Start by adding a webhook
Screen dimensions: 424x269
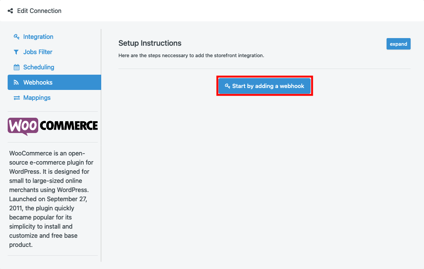coord(264,86)
